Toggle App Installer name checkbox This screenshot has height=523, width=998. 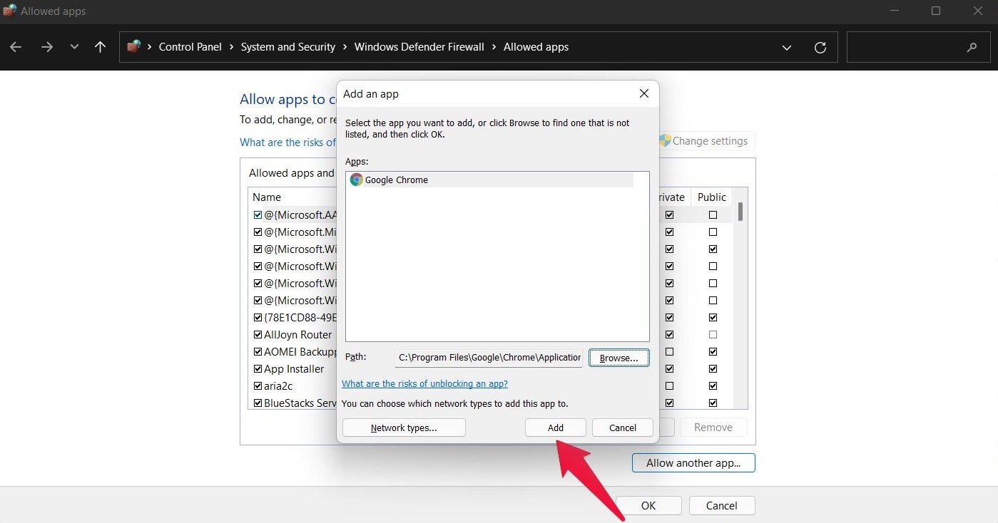[x=258, y=369]
